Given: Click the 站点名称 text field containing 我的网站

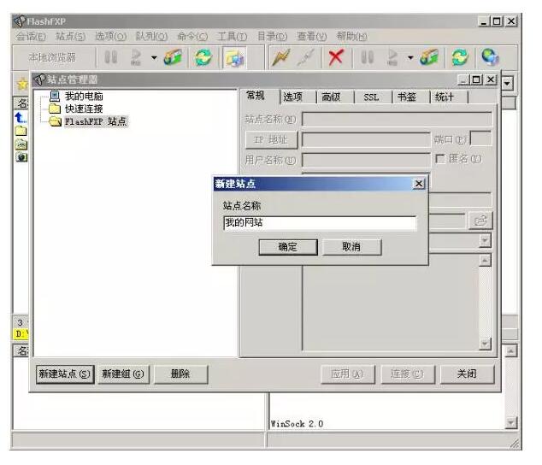Looking at the screenshot, I should pos(319,223).
